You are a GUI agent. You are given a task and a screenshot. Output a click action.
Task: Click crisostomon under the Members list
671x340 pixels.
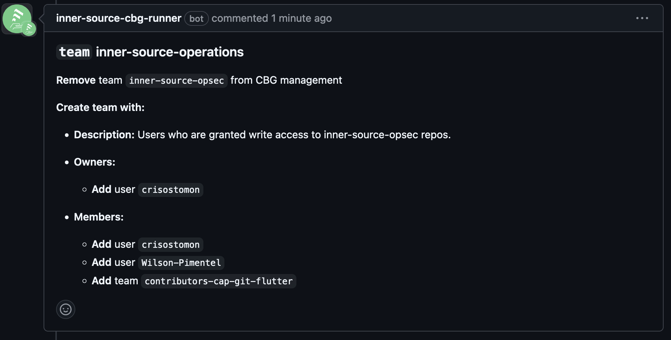coord(171,244)
